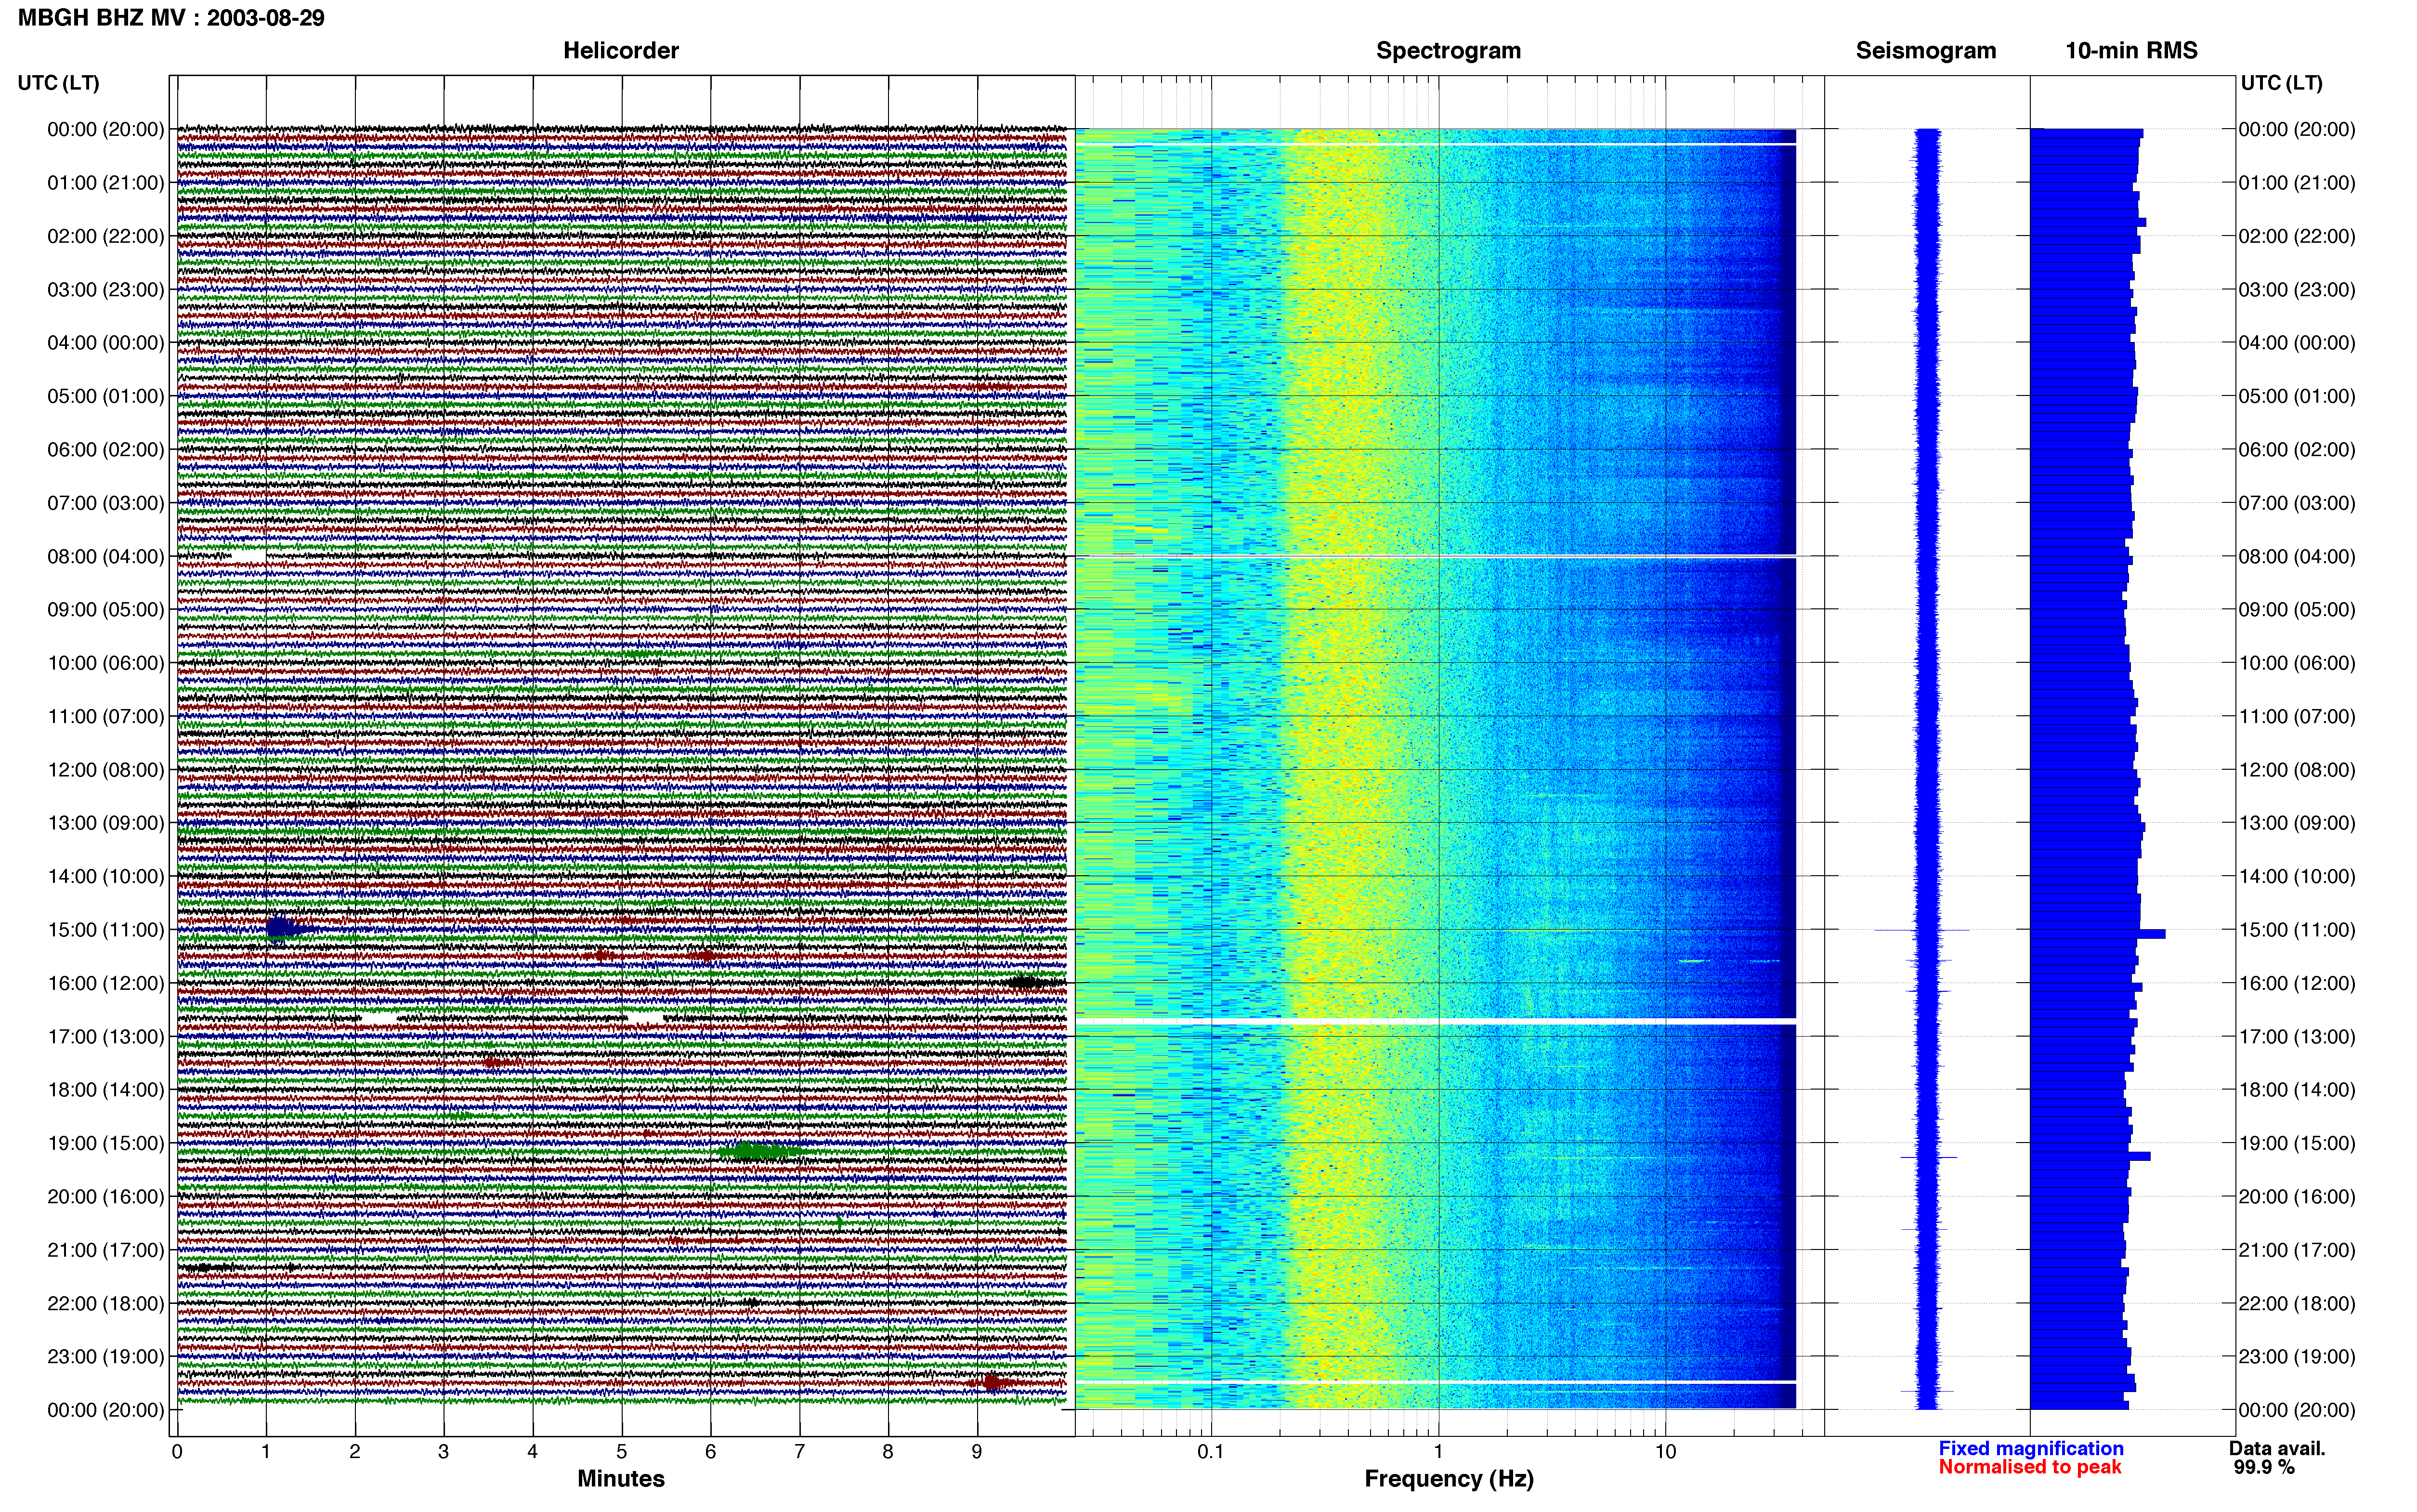Click the left time label '03:00 (23:00)'

pyautogui.click(x=106, y=289)
